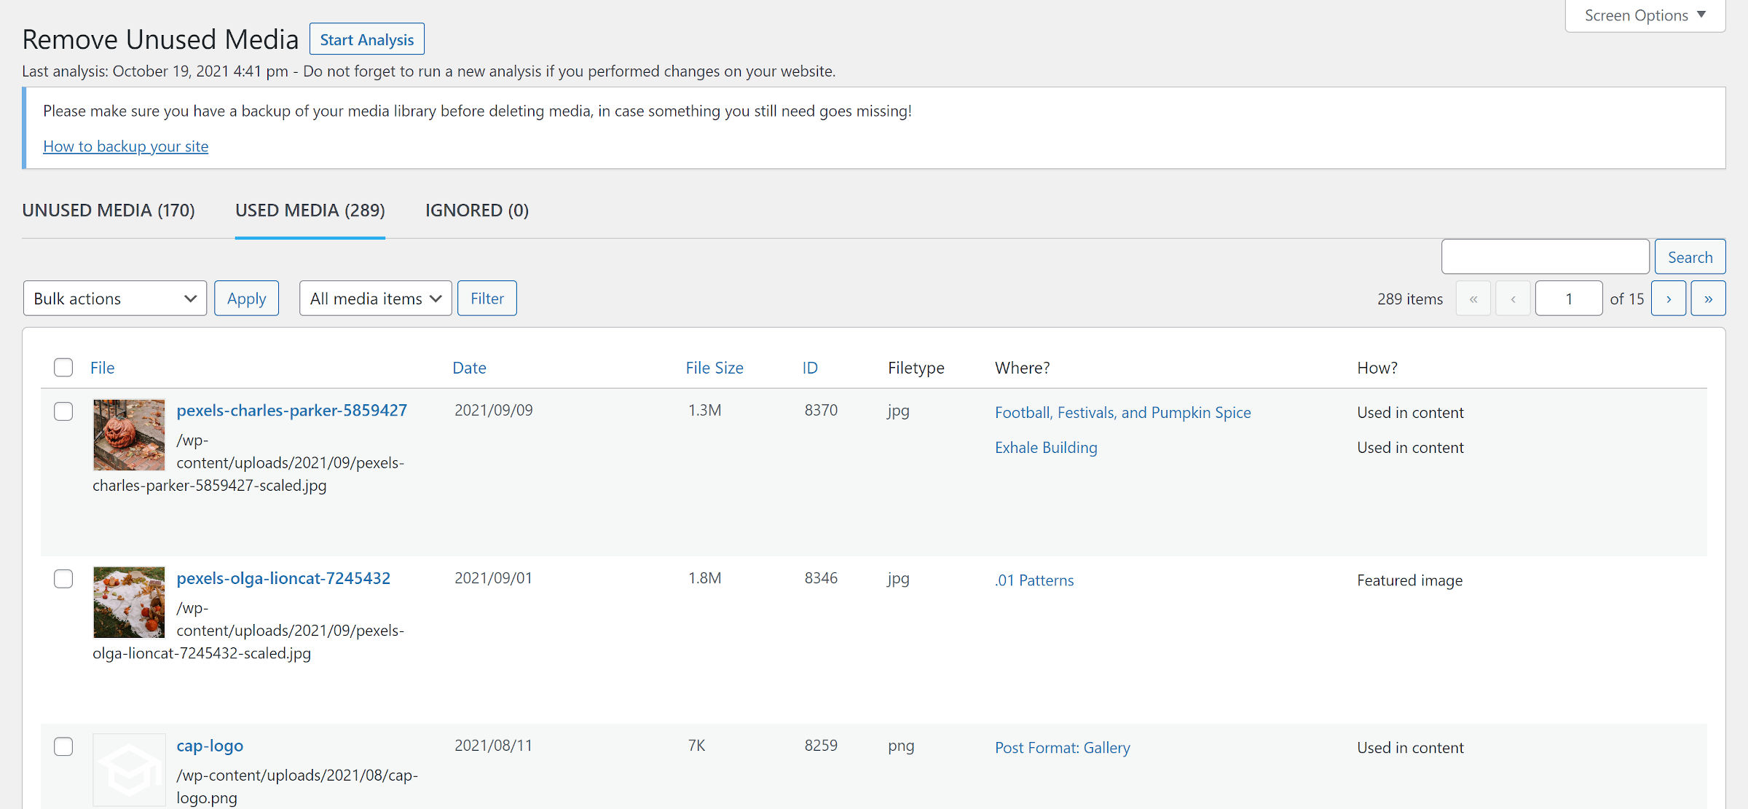Go to the last page using double-arrow icon
The height and width of the screenshot is (809, 1748).
(1707, 298)
